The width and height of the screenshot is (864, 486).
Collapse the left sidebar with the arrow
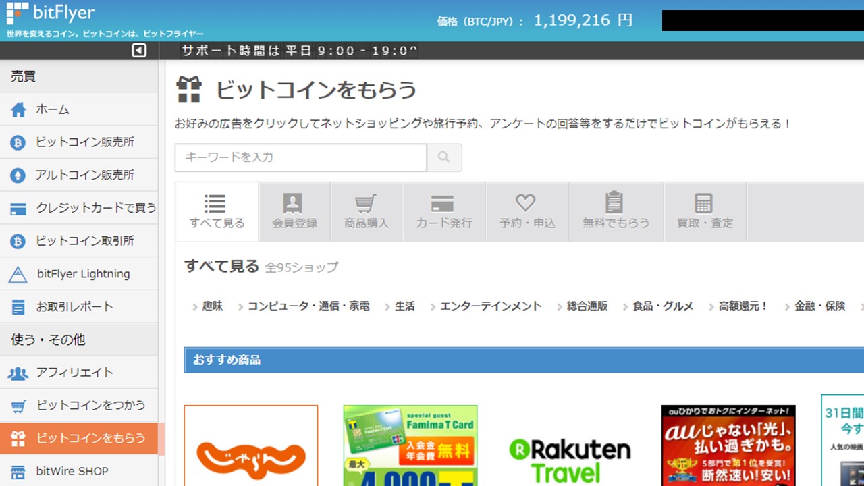(x=140, y=50)
